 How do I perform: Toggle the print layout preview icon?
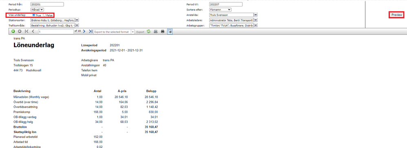170,32
